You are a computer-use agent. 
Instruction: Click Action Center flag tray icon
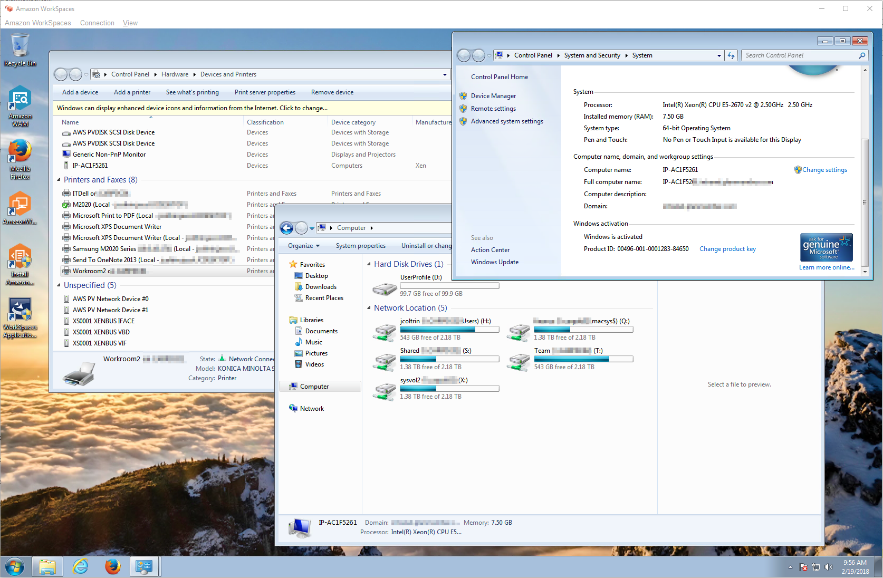(803, 567)
